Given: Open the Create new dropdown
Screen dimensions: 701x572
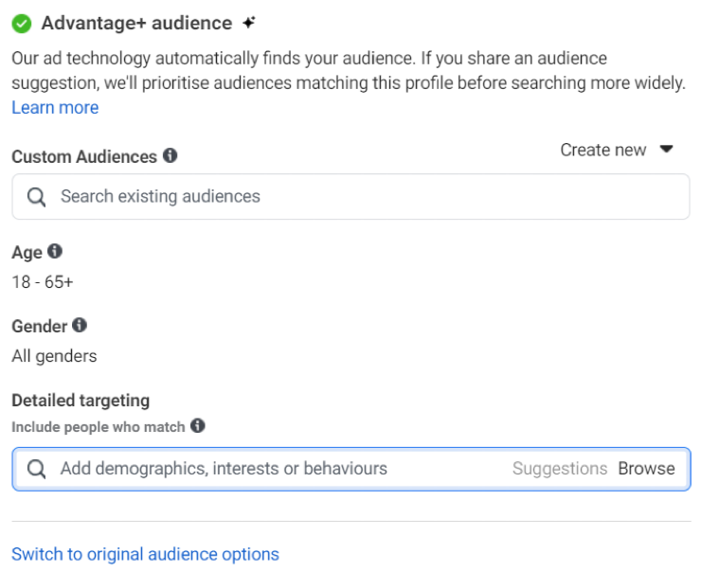Looking at the screenshot, I should 603,150.
